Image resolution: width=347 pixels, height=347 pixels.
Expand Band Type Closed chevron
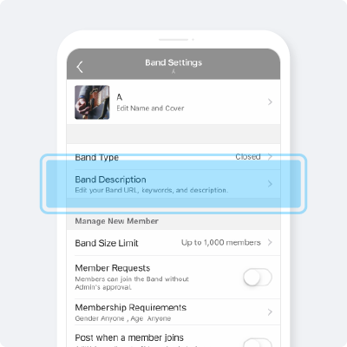pos(270,156)
